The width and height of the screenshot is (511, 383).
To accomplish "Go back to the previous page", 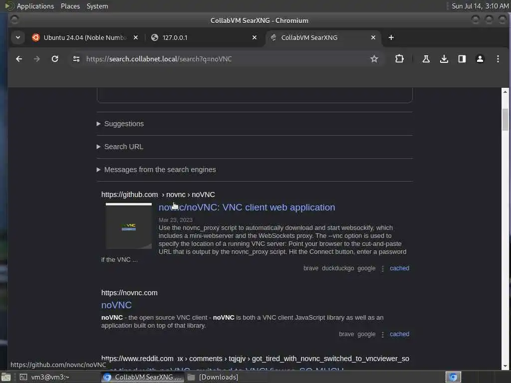I will point(19,59).
